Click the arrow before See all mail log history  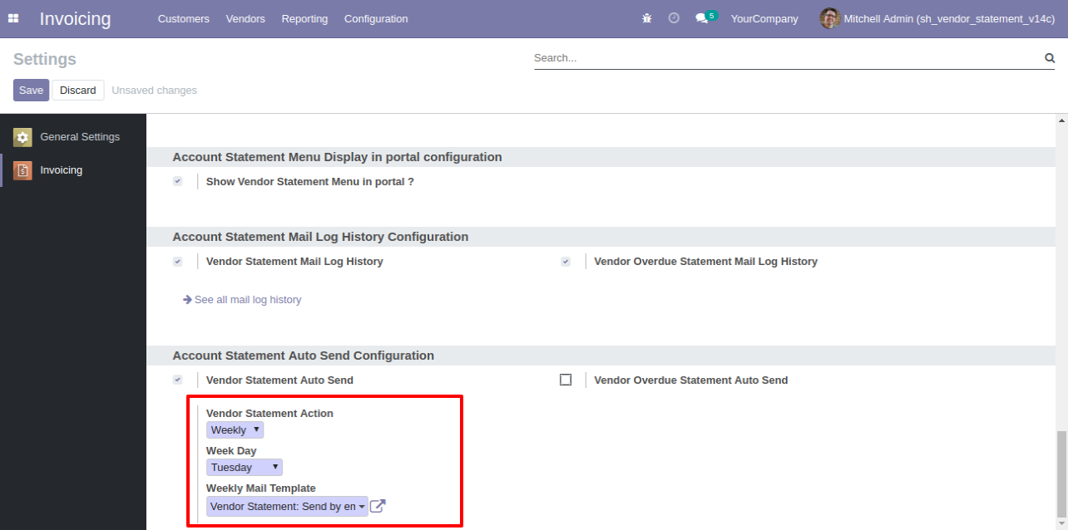click(187, 300)
